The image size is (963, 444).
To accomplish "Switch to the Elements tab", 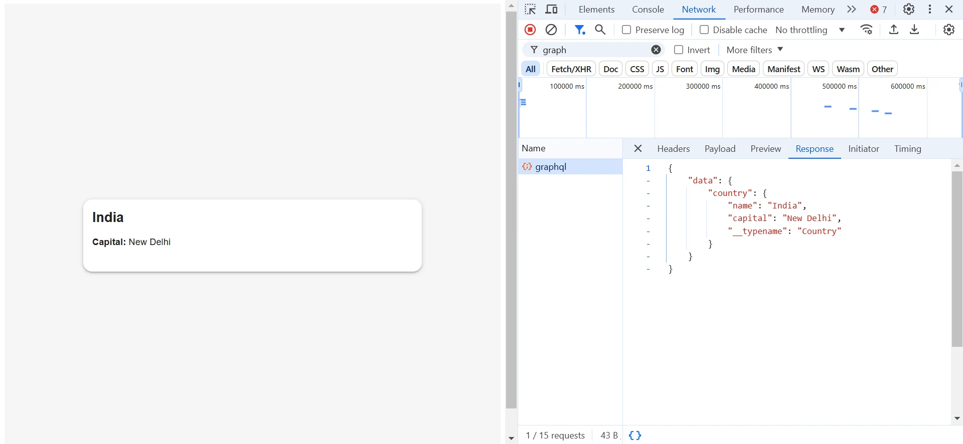I will pos(596,10).
